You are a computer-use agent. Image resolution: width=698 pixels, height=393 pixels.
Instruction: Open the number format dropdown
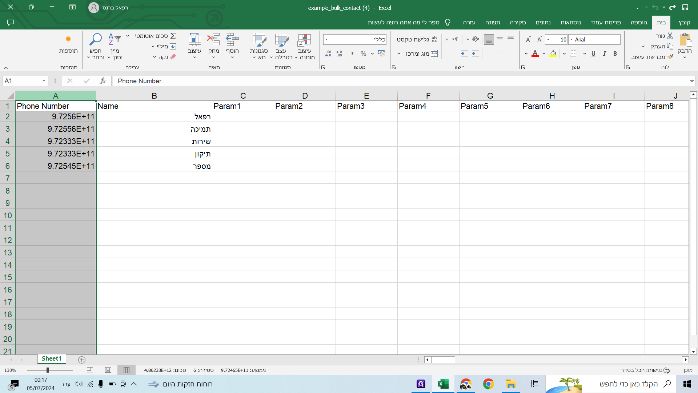click(x=326, y=39)
